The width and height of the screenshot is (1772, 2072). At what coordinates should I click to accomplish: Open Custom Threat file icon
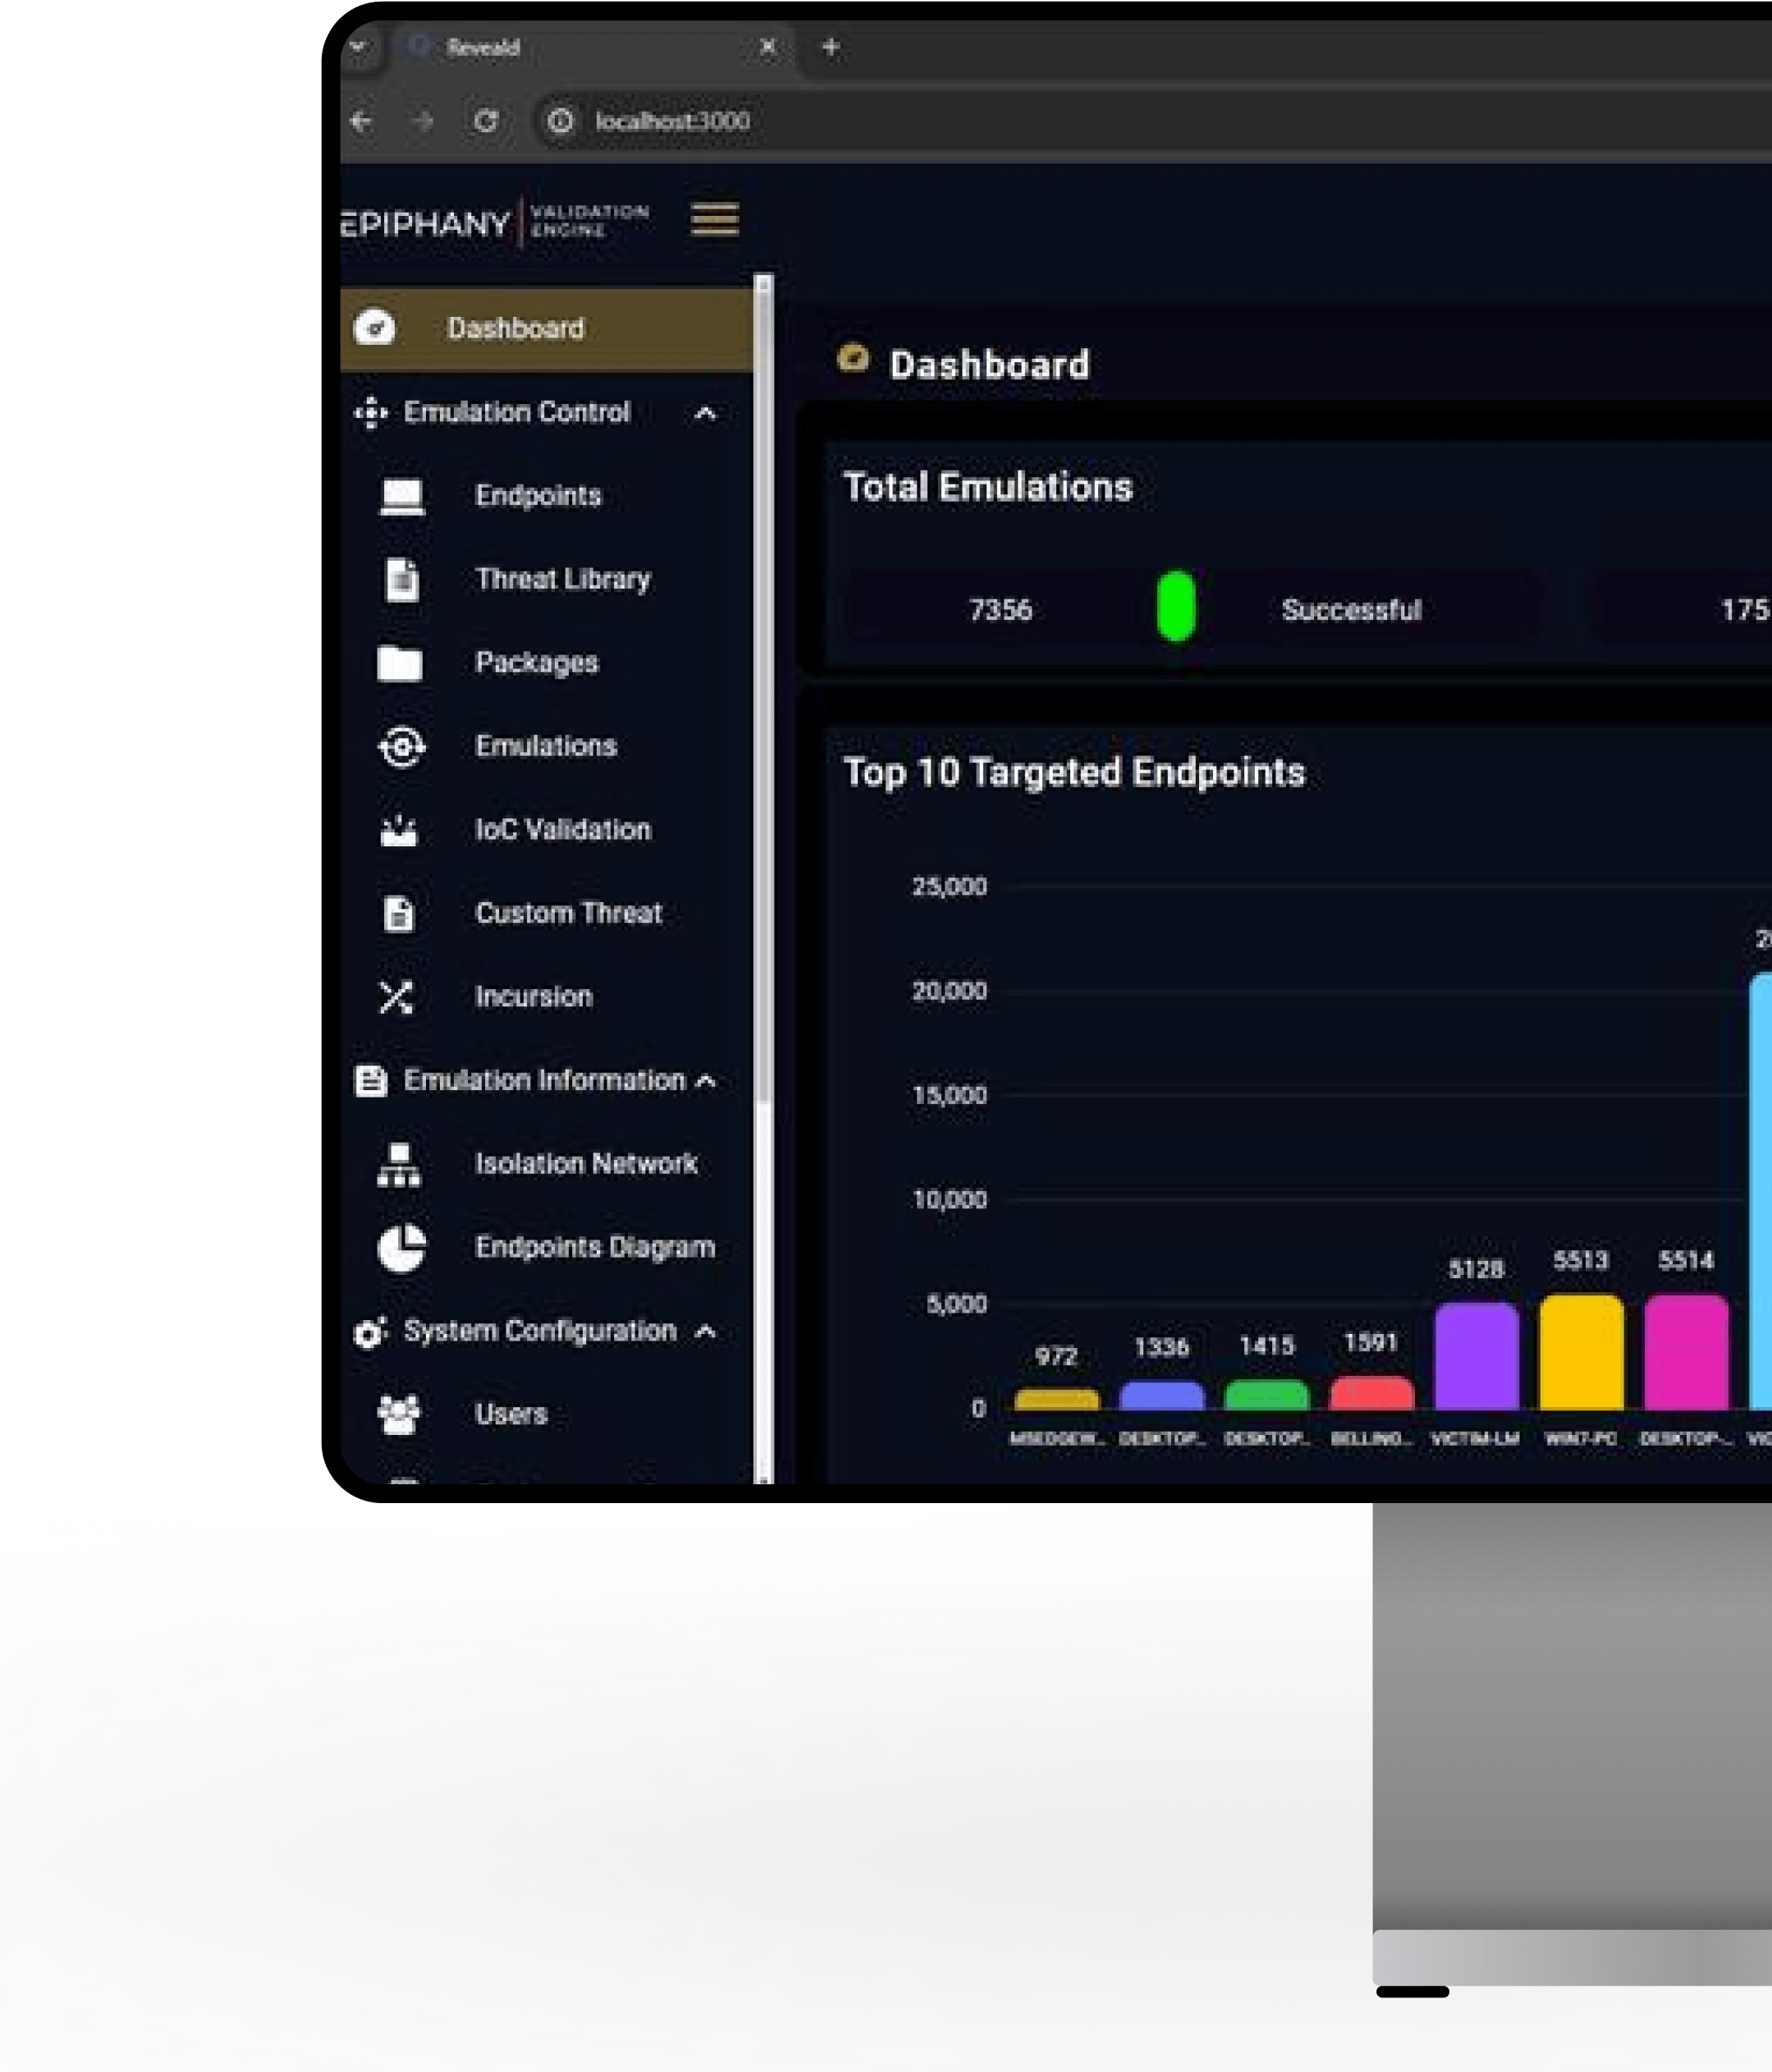coord(399,913)
